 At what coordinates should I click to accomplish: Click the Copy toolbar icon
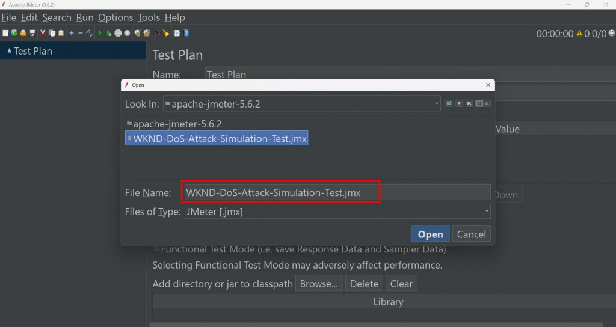tap(52, 34)
